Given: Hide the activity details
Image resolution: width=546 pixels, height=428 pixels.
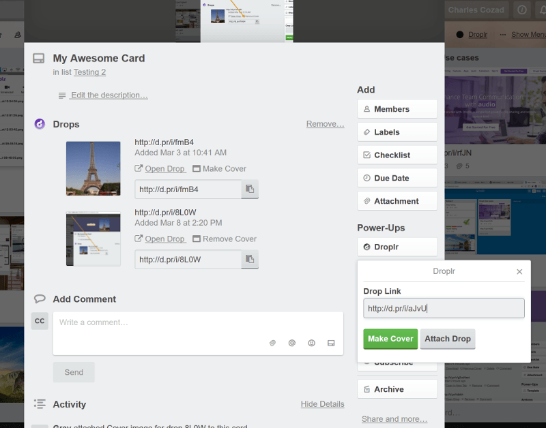Looking at the screenshot, I should (x=322, y=404).
